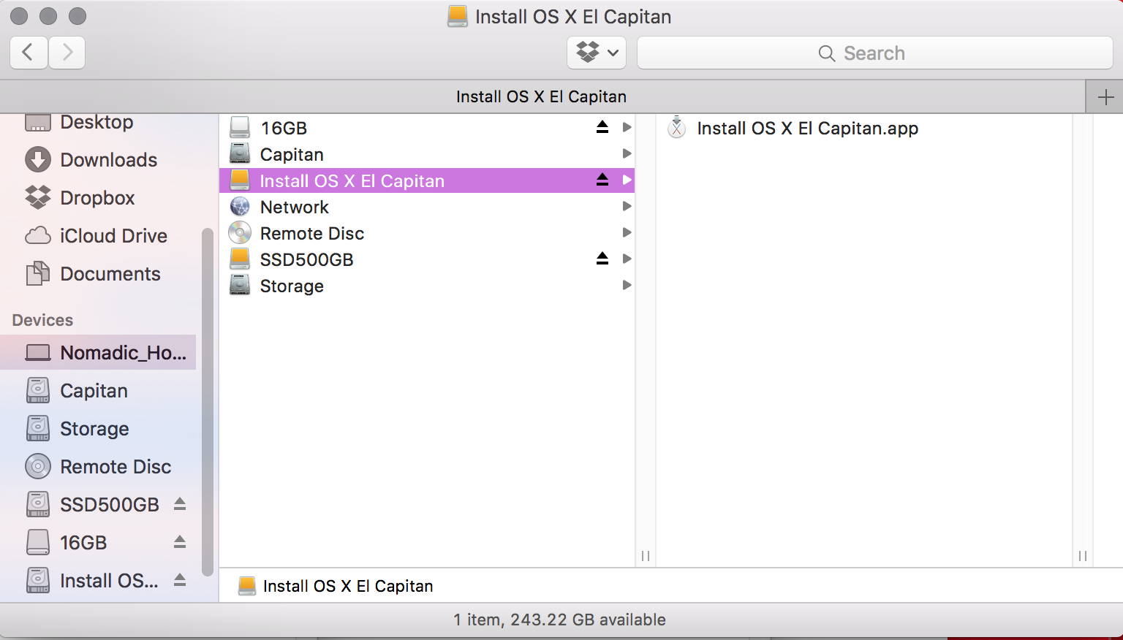The width and height of the screenshot is (1123, 640).
Task: Select SSD500GB name in column list
Action: 307,260
